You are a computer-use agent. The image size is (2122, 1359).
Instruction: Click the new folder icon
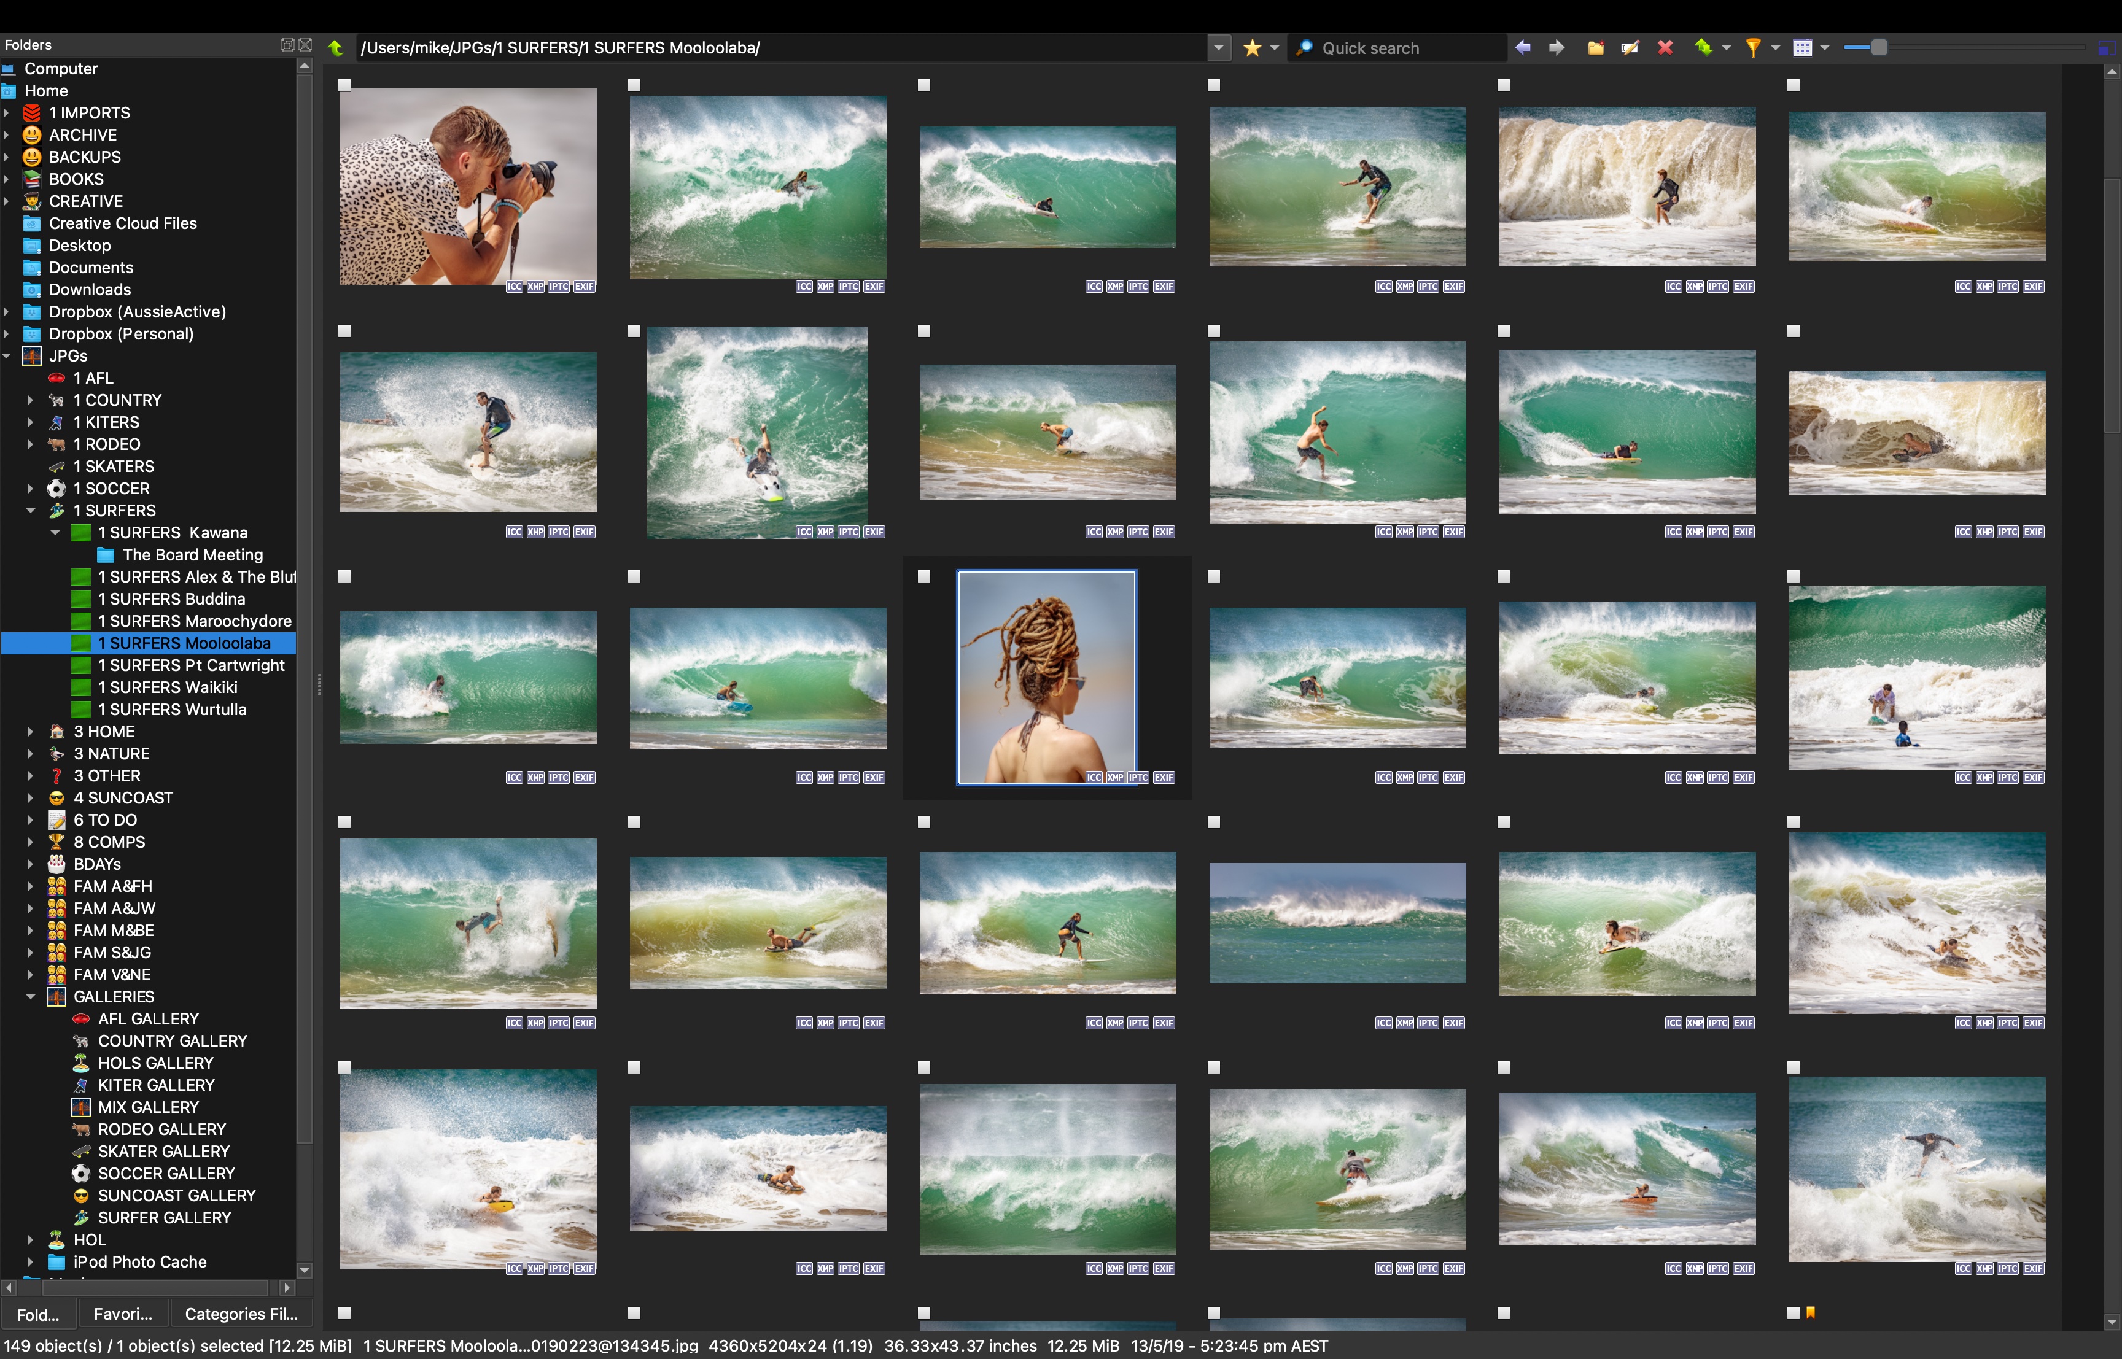(x=1595, y=48)
